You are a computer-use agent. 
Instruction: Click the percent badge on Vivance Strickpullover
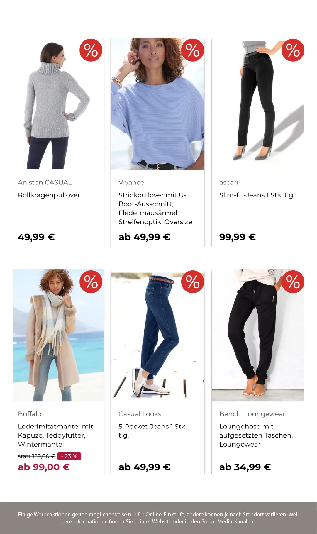coord(193,50)
